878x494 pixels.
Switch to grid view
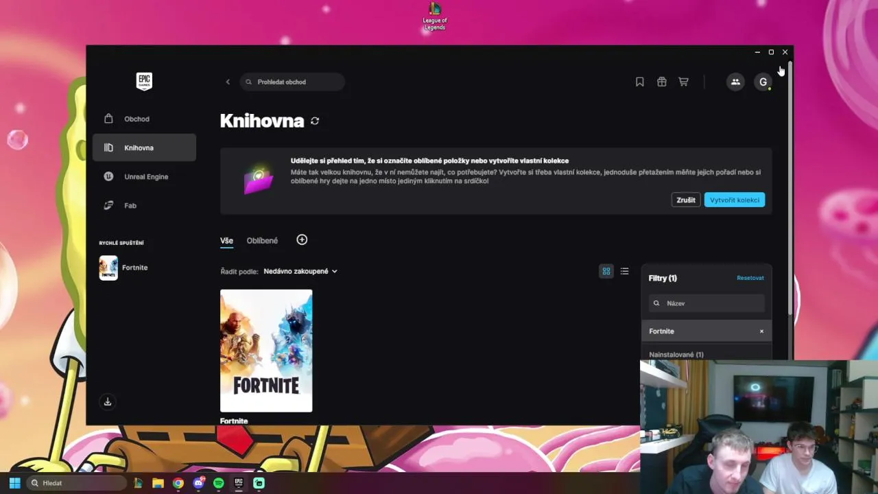click(606, 271)
